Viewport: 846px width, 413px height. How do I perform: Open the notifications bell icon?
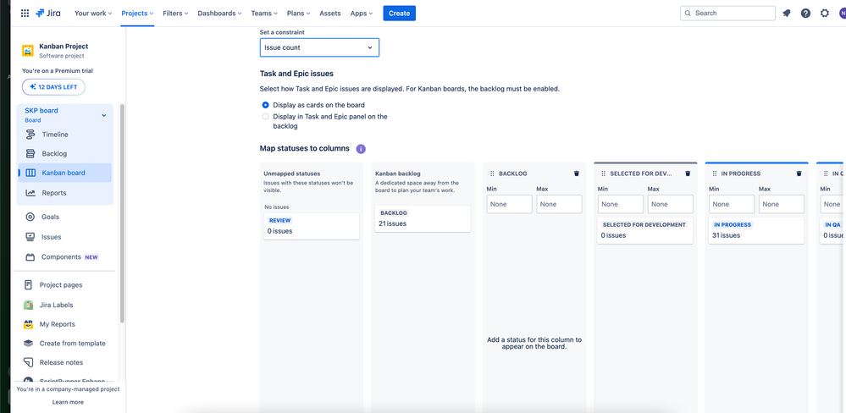click(787, 14)
